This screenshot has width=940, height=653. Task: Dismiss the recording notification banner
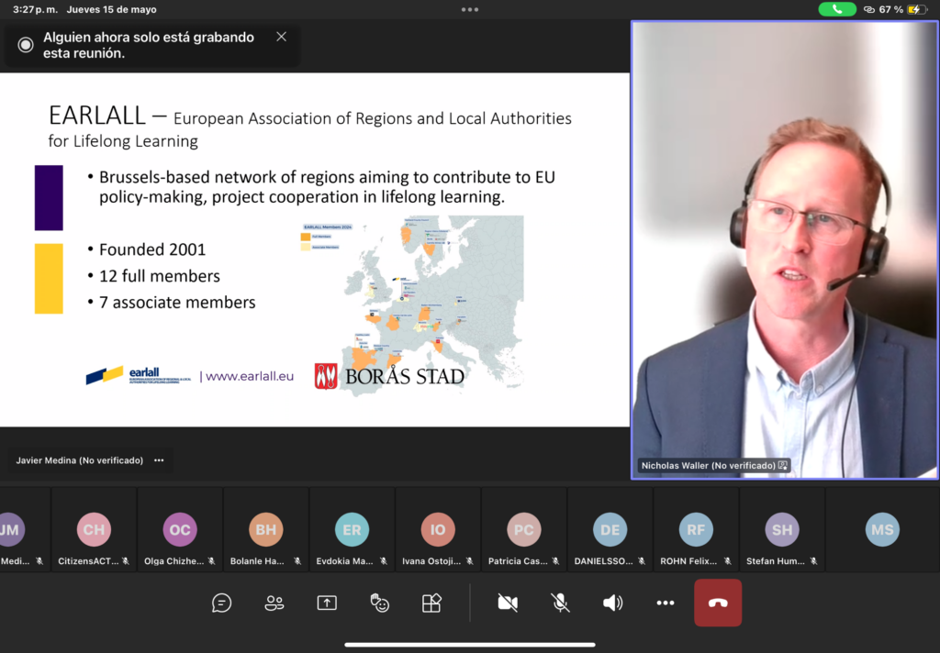[x=281, y=37]
